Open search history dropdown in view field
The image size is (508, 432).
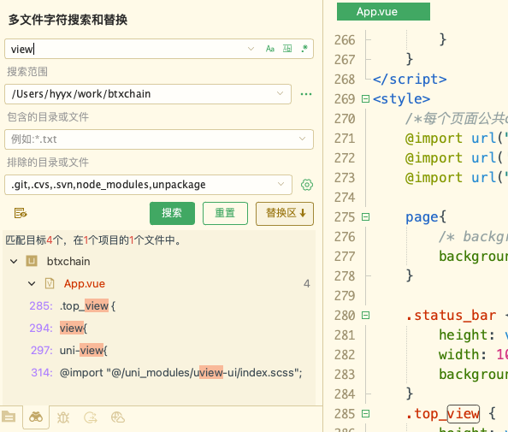251,49
